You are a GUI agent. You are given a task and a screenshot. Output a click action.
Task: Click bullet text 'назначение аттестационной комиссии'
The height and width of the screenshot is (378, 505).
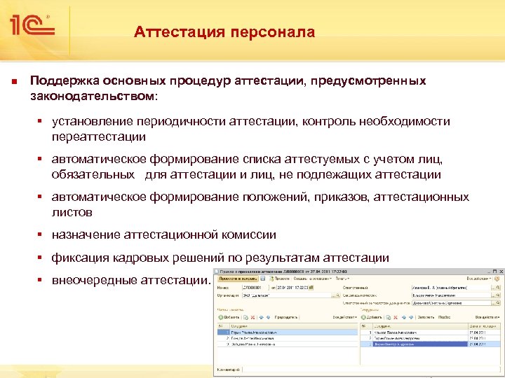point(163,234)
